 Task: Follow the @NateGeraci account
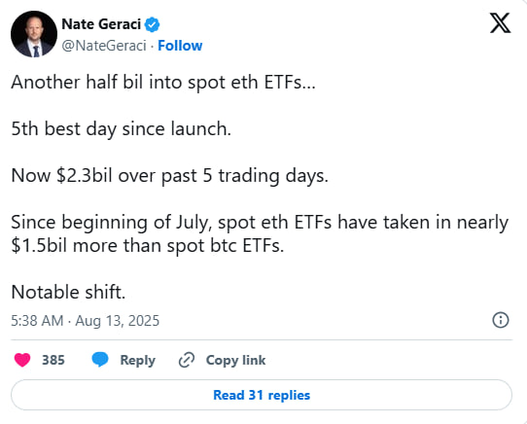click(x=180, y=46)
